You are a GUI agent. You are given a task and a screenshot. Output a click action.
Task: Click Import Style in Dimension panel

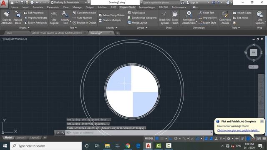[208, 17]
